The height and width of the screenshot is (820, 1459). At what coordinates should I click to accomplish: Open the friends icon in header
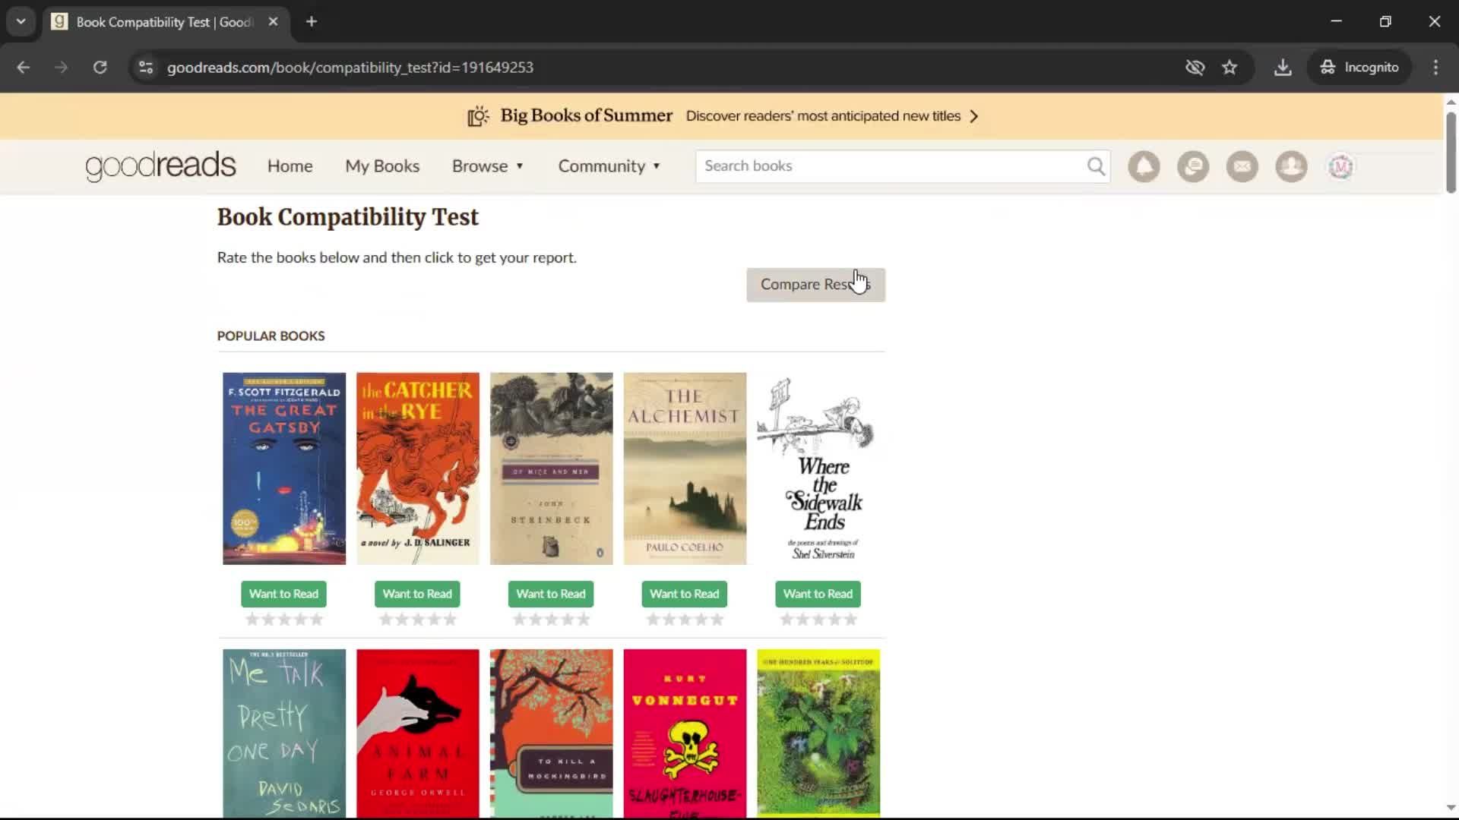1291,166
